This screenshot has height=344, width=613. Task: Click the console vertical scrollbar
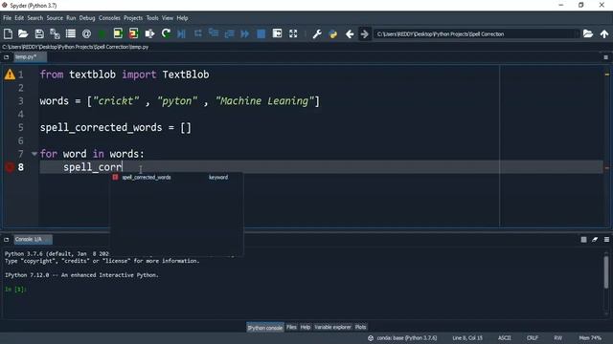click(x=606, y=273)
